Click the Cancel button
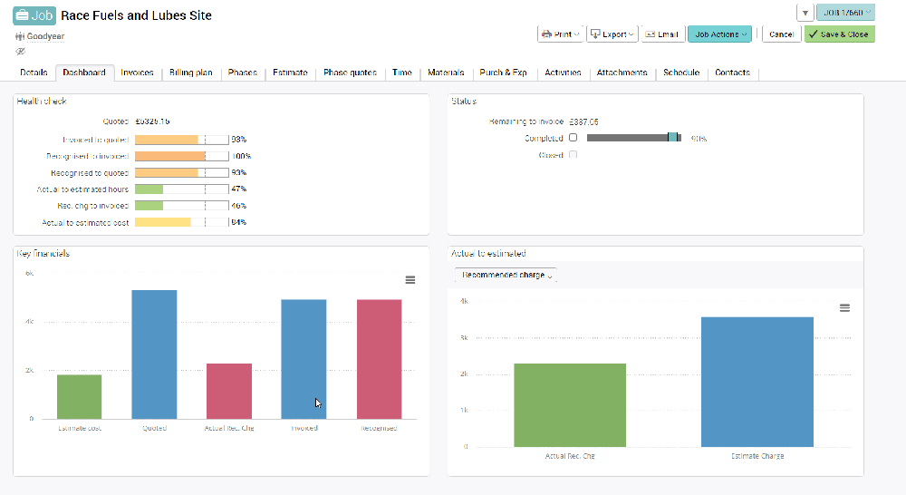This screenshot has height=495, width=906. click(781, 34)
